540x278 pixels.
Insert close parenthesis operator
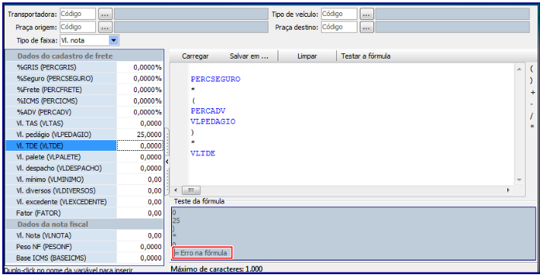(532, 81)
